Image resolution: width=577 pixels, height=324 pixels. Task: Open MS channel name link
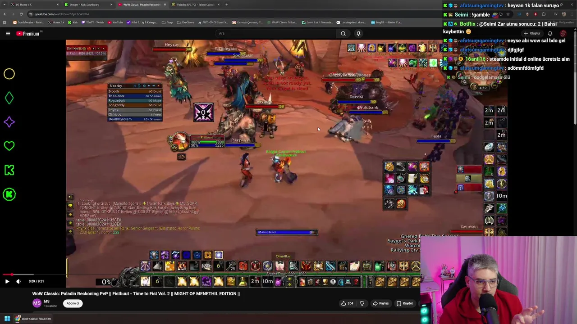click(46, 301)
